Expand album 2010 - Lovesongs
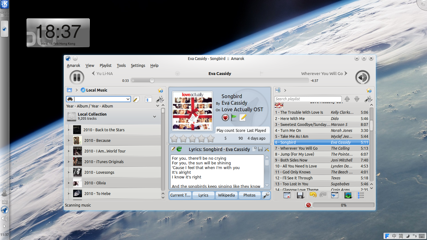The width and height of the screenshot is (427, 240). (x=68, y=172)
